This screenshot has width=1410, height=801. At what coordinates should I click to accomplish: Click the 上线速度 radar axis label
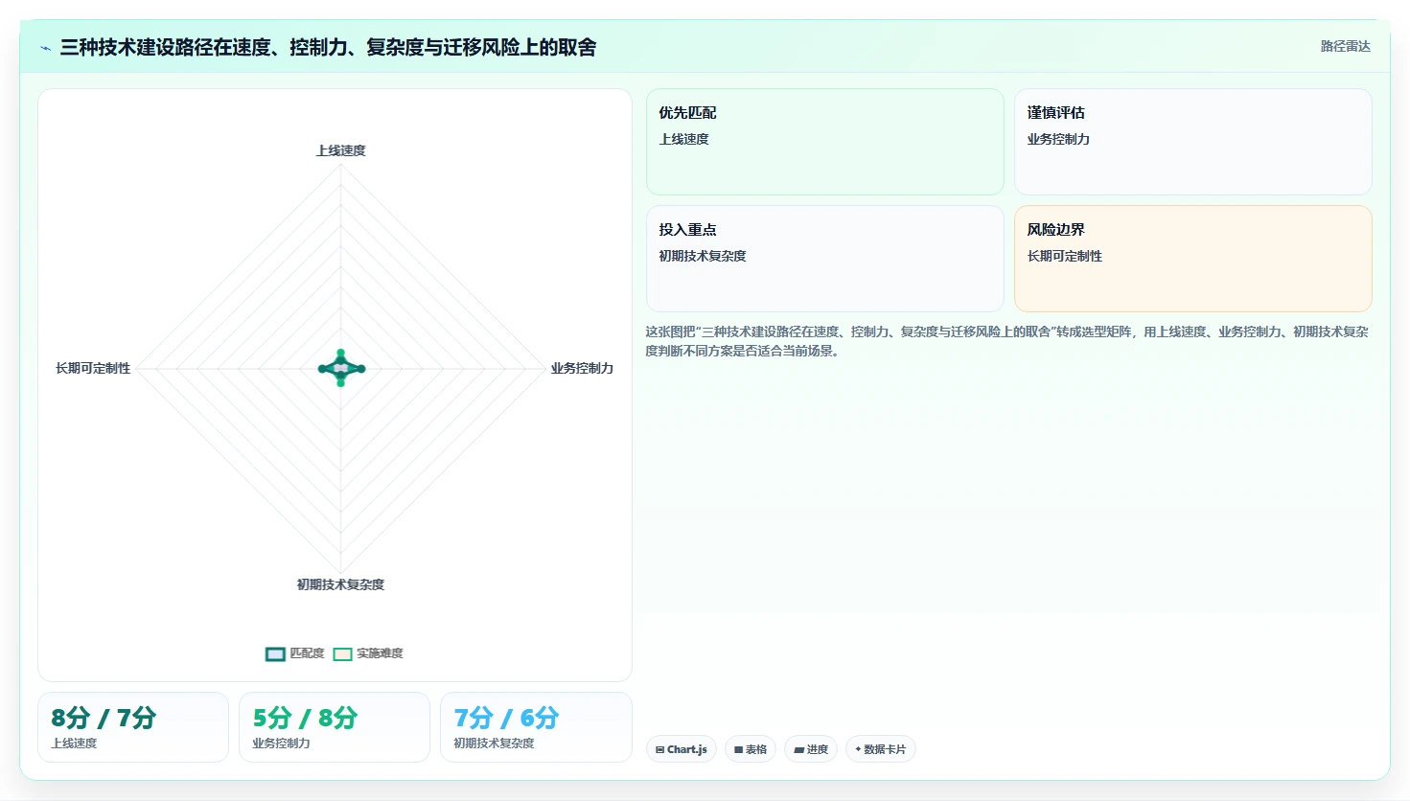click(341, 150)
